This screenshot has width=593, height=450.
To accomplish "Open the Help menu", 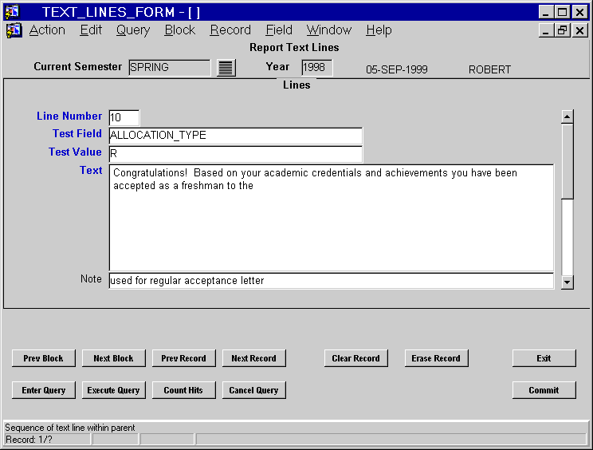I will (379, 30).
